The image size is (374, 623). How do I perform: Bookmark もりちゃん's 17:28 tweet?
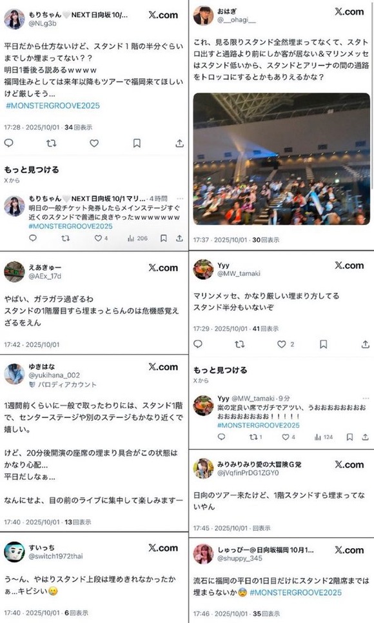click(137, 143)
